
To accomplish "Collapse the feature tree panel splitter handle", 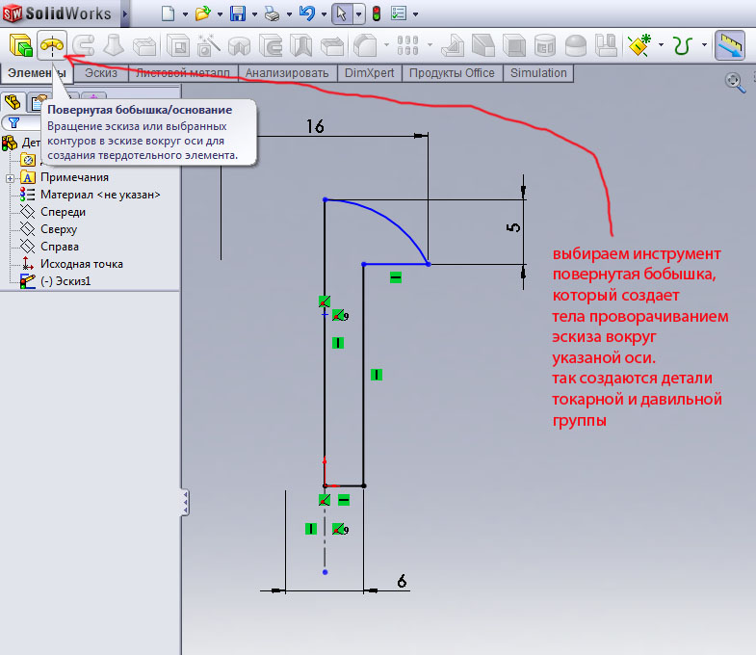I will (x=185, y=501).
